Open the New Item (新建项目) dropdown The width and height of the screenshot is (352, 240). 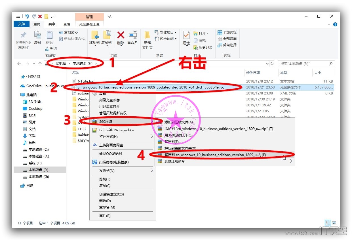[166, 33]
